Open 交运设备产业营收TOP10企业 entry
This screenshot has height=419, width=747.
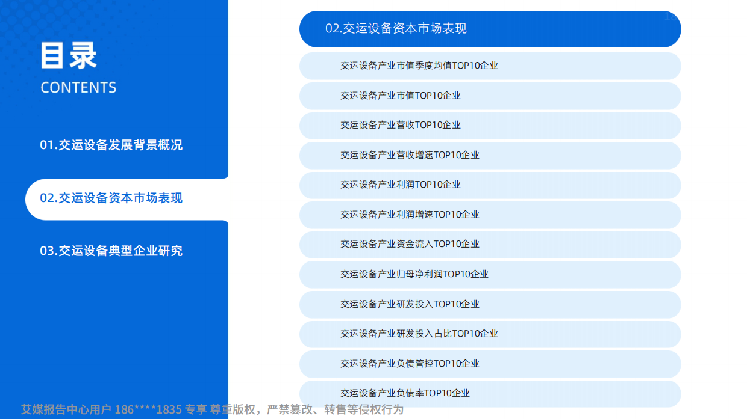point(490,125)
